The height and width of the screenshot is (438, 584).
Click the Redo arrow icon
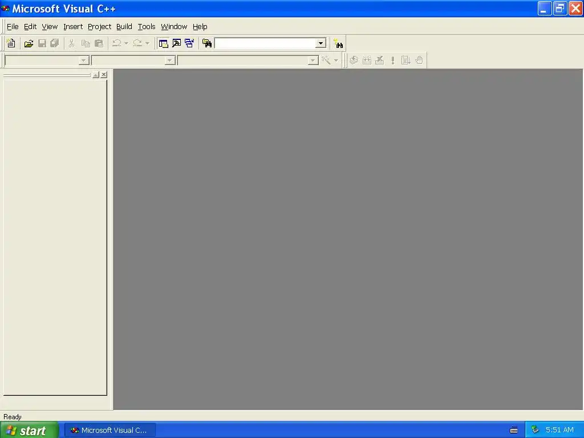[x=138, y=43]
